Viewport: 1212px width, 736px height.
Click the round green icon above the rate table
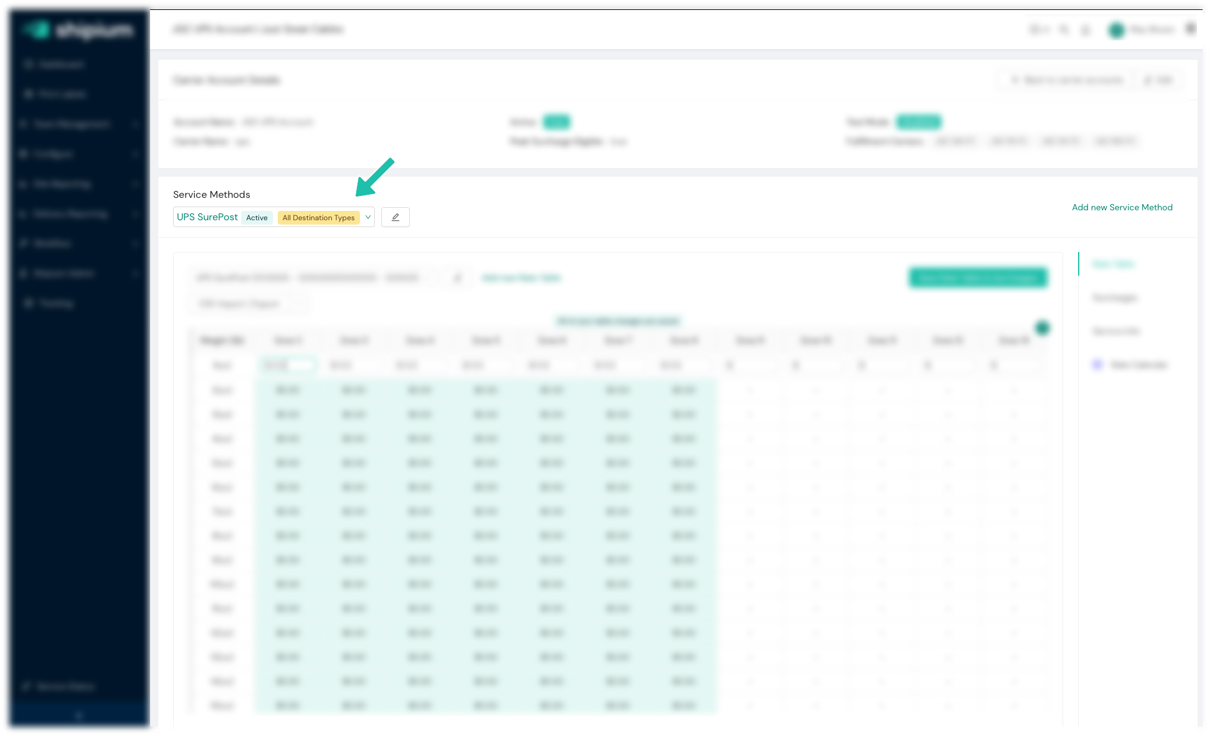(1042, 328)
